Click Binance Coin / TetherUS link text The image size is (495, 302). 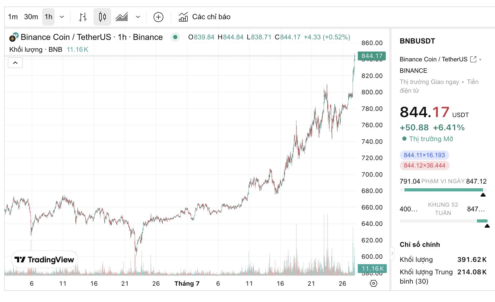(433, 59)
